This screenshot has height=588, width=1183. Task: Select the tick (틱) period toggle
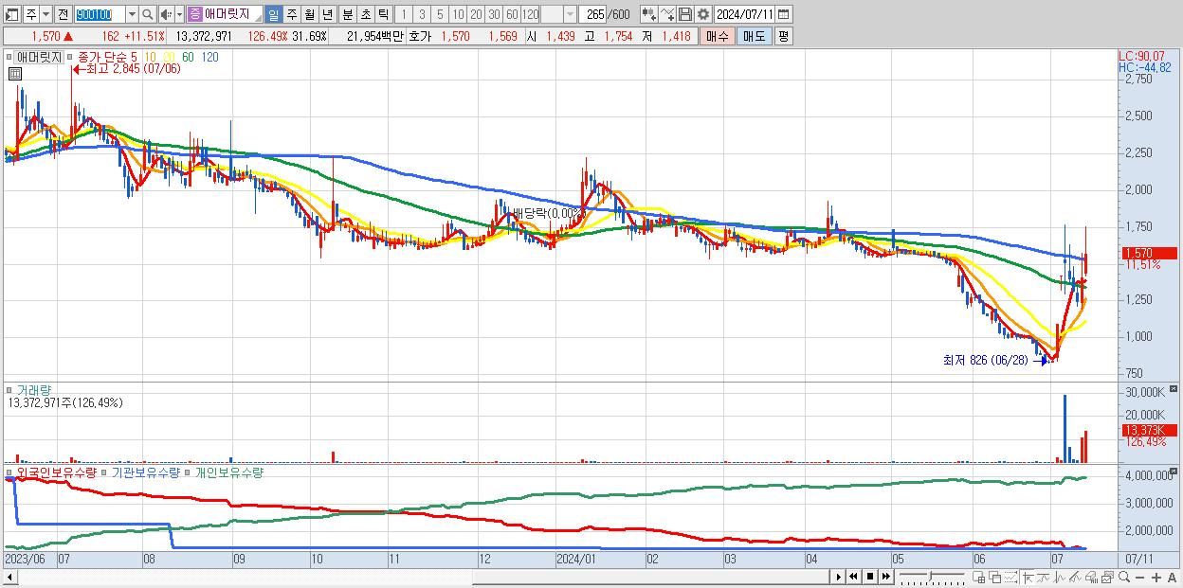tap(383, 15)
